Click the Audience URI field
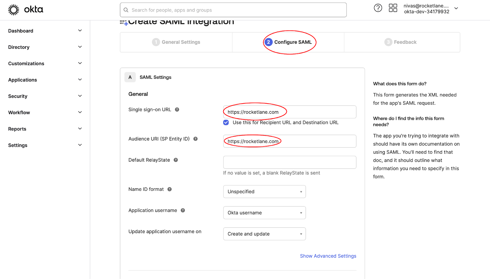Viewport: 490px width, 279px height. point(290,141)
